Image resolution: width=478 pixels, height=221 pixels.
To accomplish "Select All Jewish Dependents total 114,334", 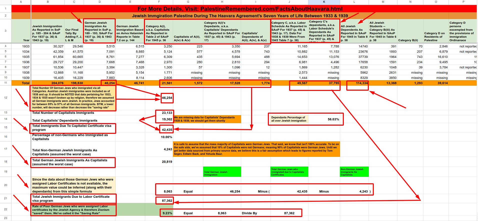I will (354, 83).
